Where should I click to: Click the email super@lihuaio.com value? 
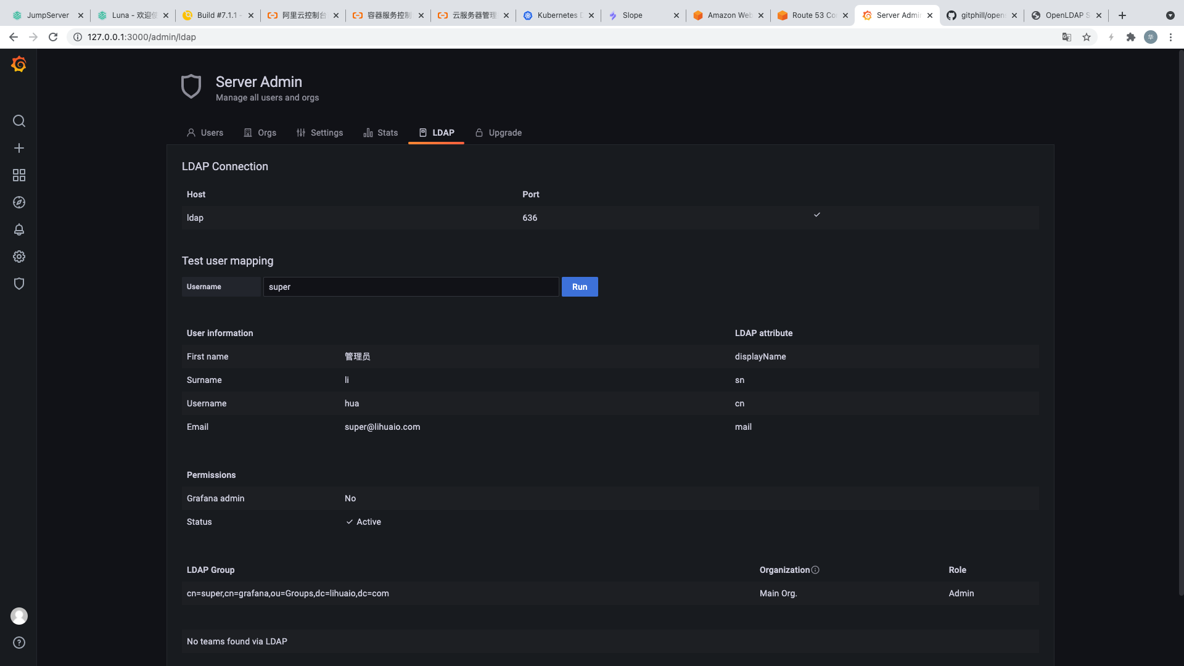tap(382, 427)
